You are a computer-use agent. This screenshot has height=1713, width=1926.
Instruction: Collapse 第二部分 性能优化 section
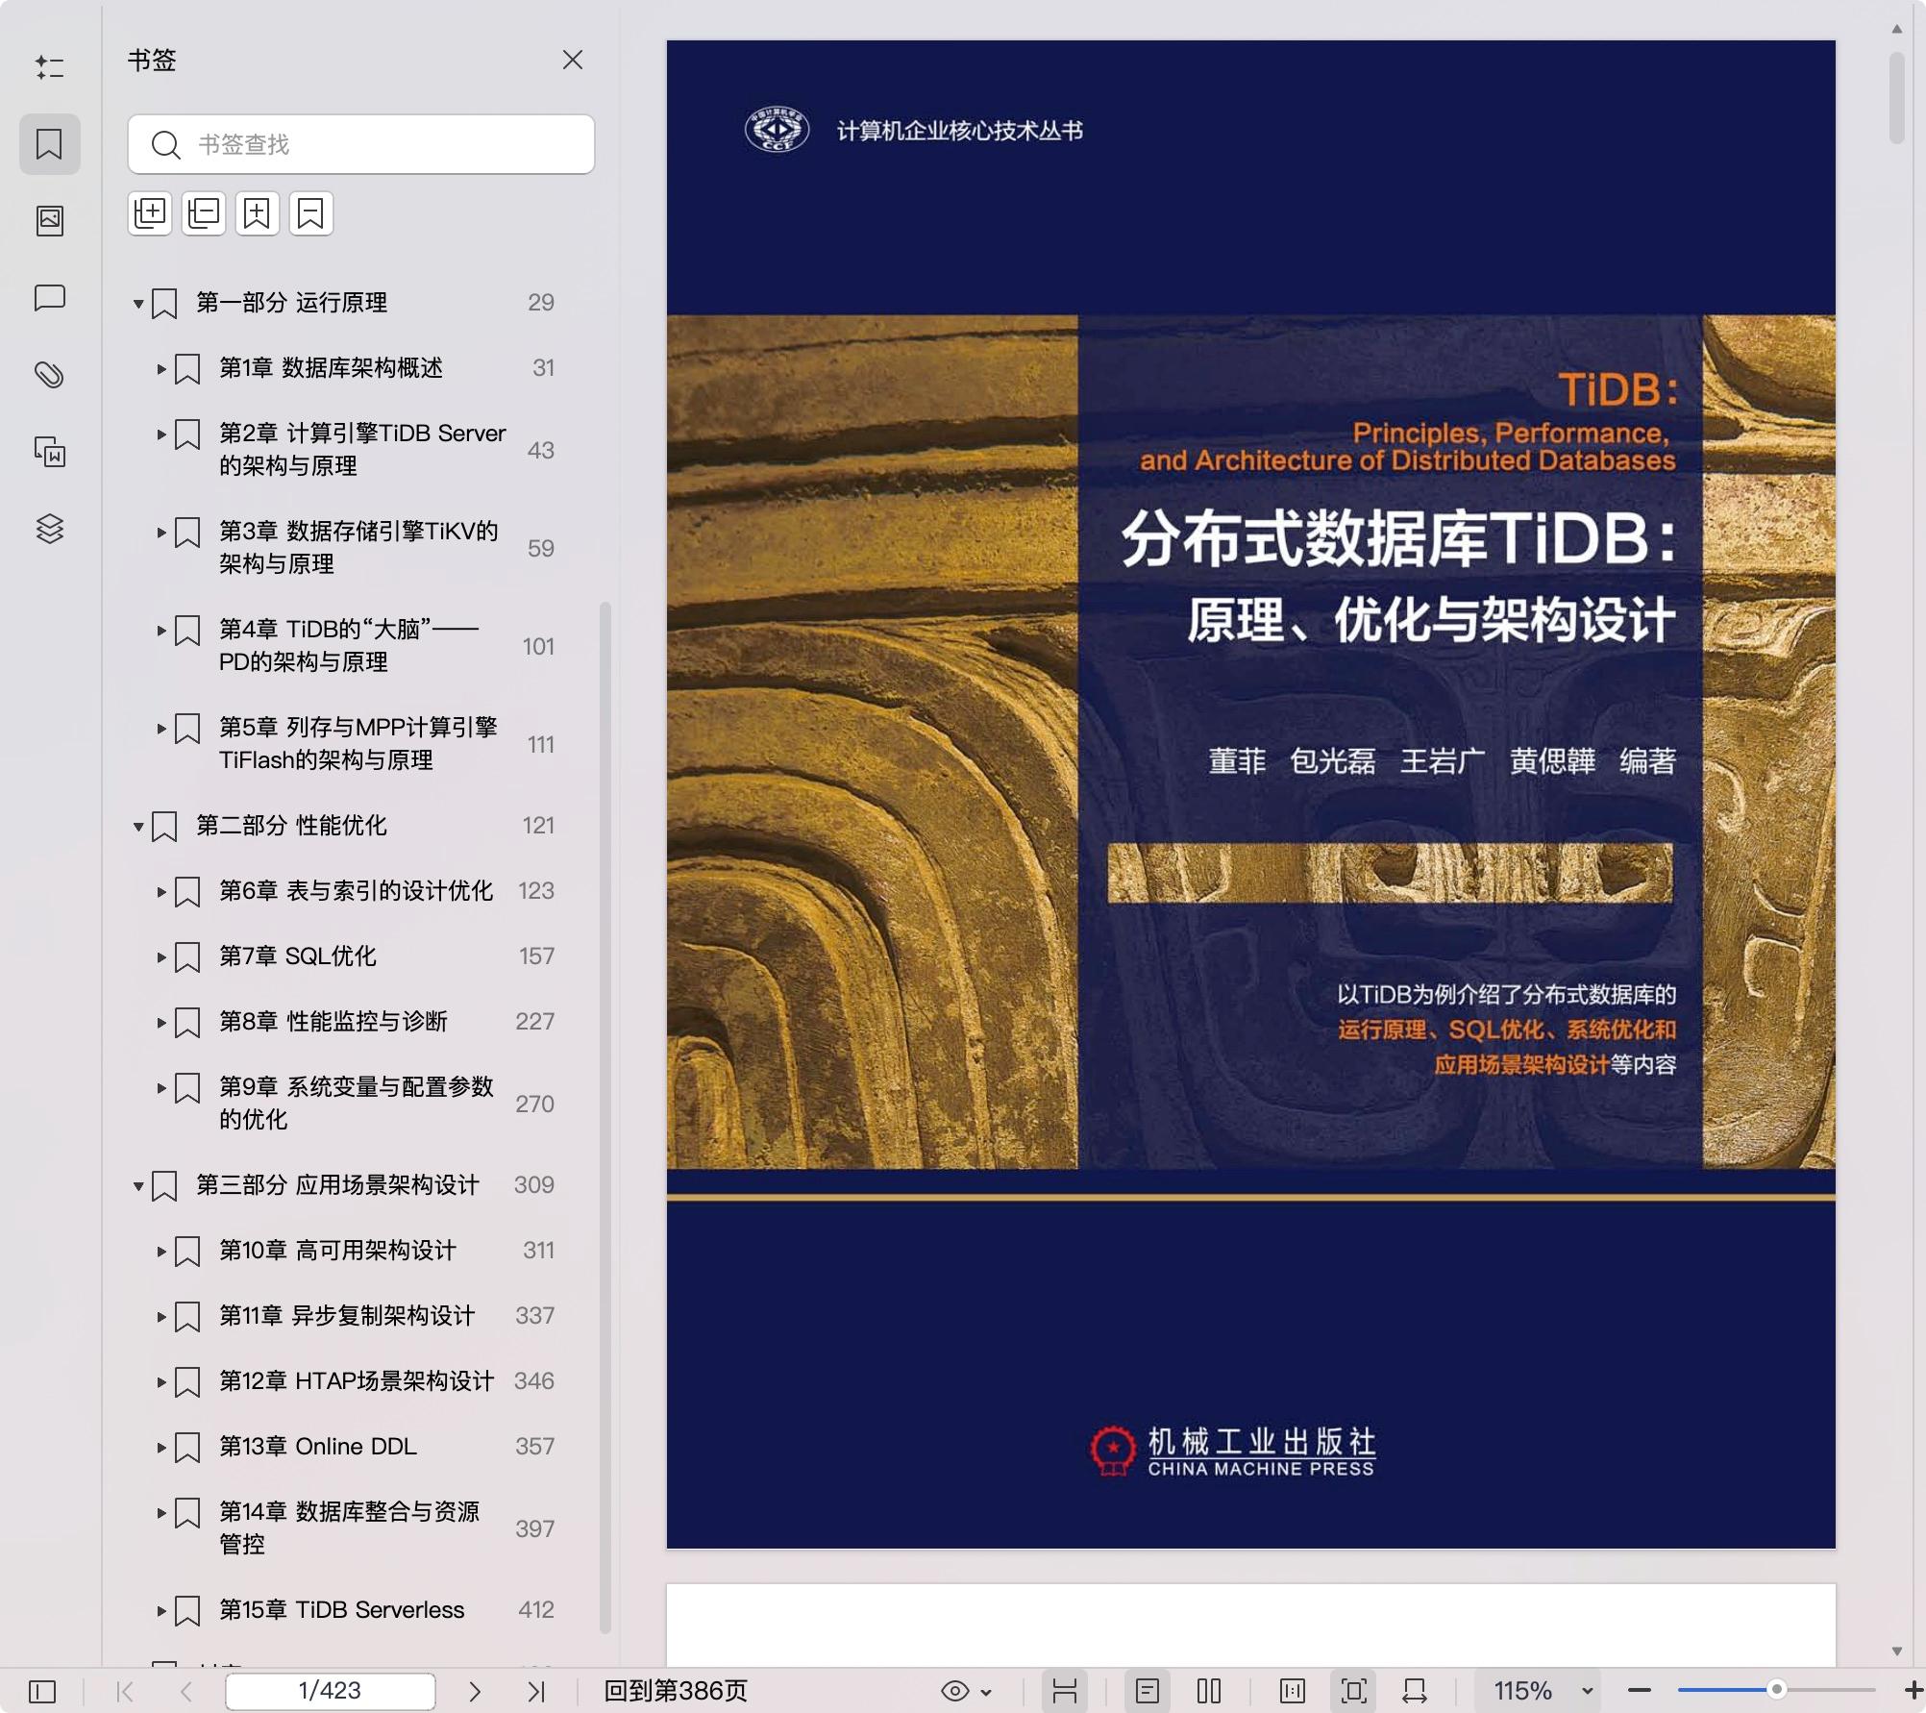point(137,825)
